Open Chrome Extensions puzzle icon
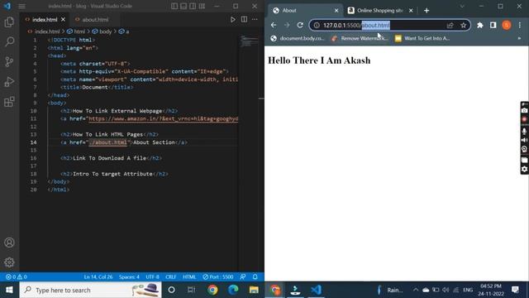The height and width of the screenshot is (298, 529). tap(479, 26)
